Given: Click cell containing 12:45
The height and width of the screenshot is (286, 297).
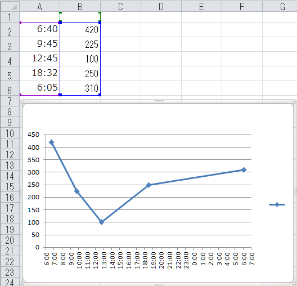Looking at the screenshot, I should pos(39,59).
